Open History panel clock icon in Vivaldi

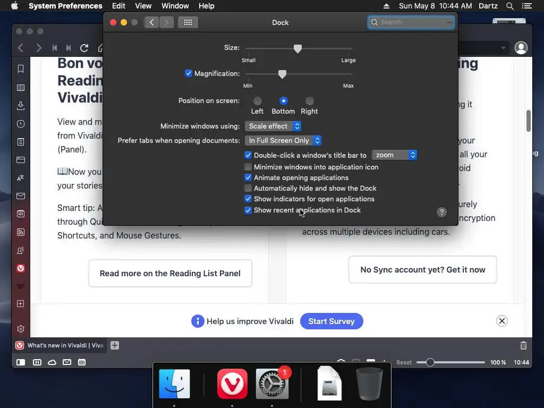pyautogui.click(x=21, y=124)
